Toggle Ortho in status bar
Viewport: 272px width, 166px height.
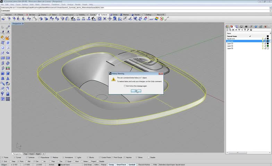tap(96, 165)
